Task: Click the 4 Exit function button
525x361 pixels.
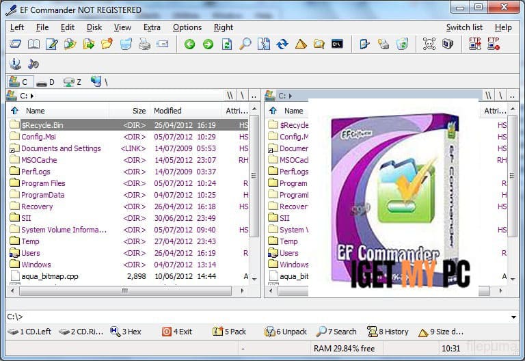Action: pyautogui.click(x=177, y=332)
